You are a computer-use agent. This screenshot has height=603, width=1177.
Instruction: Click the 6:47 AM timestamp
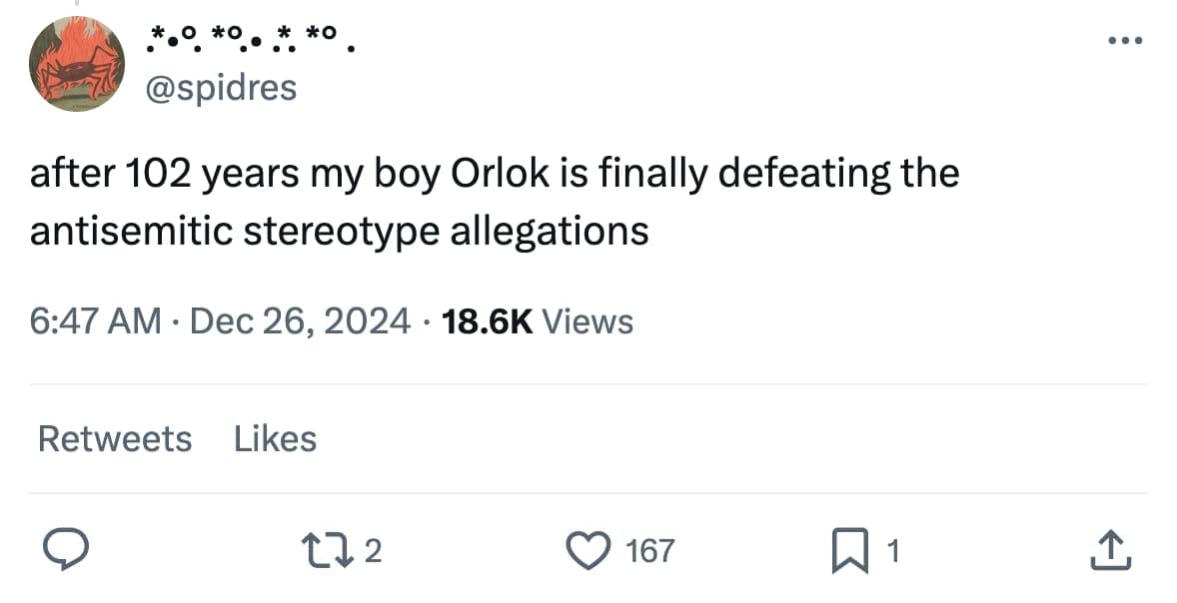(95, 321)
